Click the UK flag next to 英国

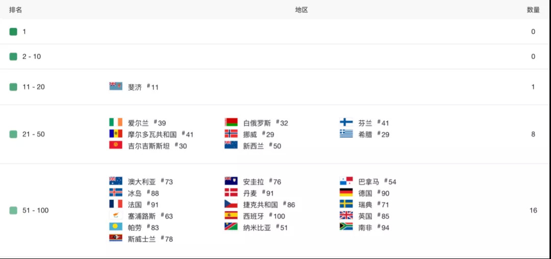346,216
